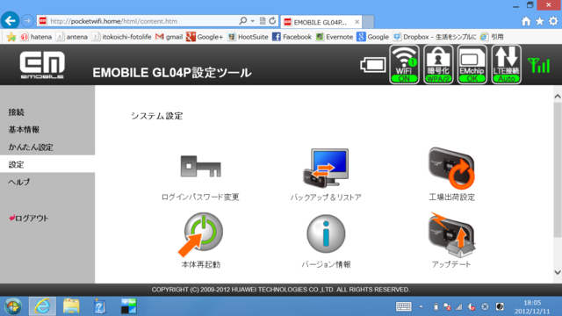Viewport: 562px width, 316px height.
Task: Open the touch keyboard icon in taskbar
Action: click(x=404, y=306)
